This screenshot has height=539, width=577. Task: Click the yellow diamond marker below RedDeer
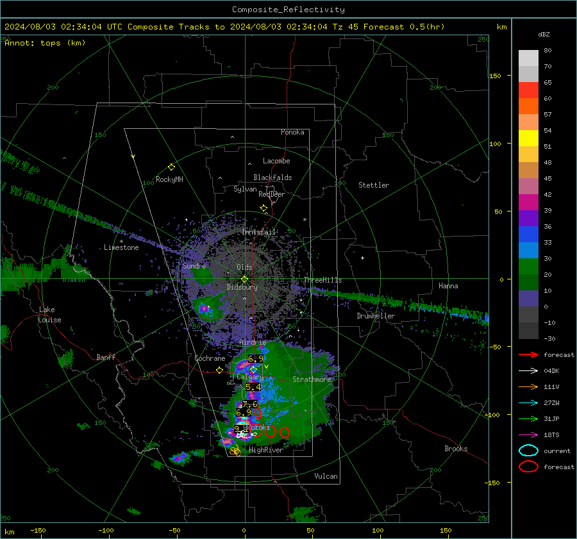[x=263, y=208]
